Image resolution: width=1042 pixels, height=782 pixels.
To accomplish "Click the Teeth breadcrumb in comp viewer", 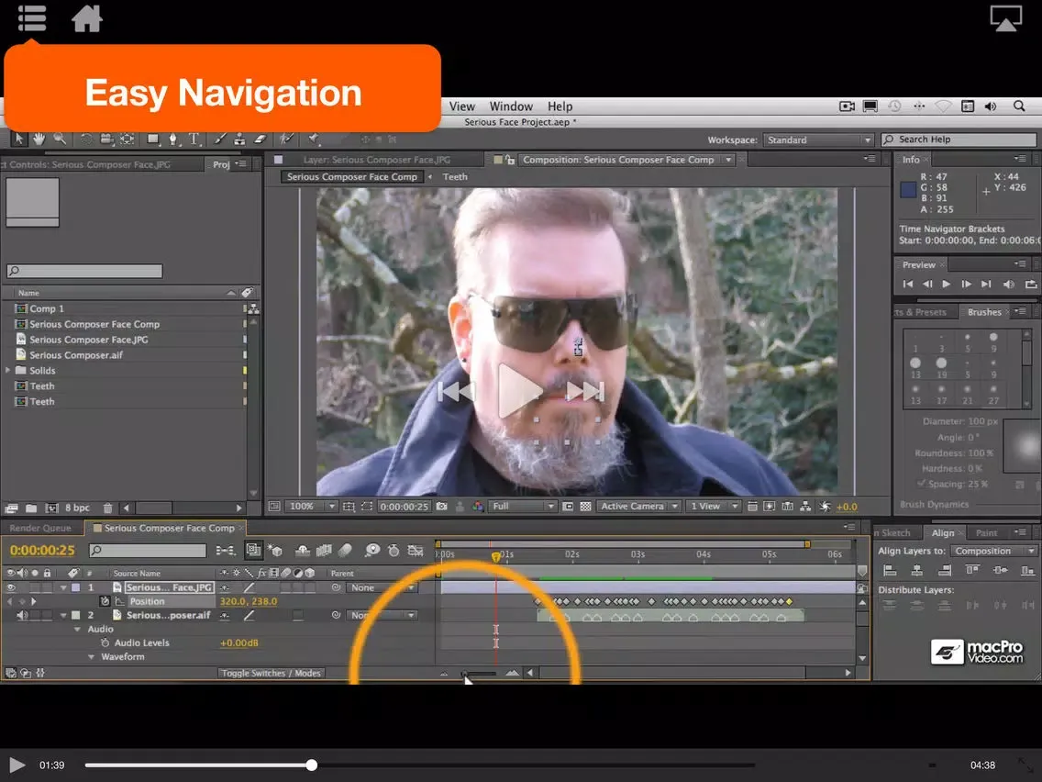I will (x=455, y=177).
